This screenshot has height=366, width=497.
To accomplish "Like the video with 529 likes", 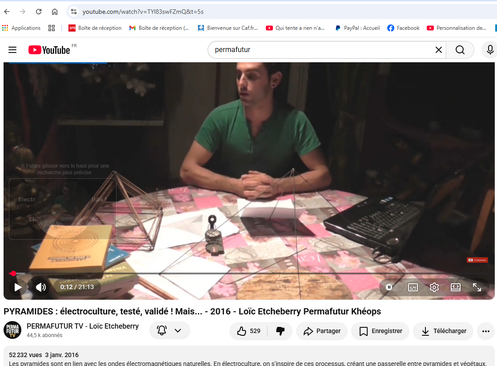I will [248, 331].
